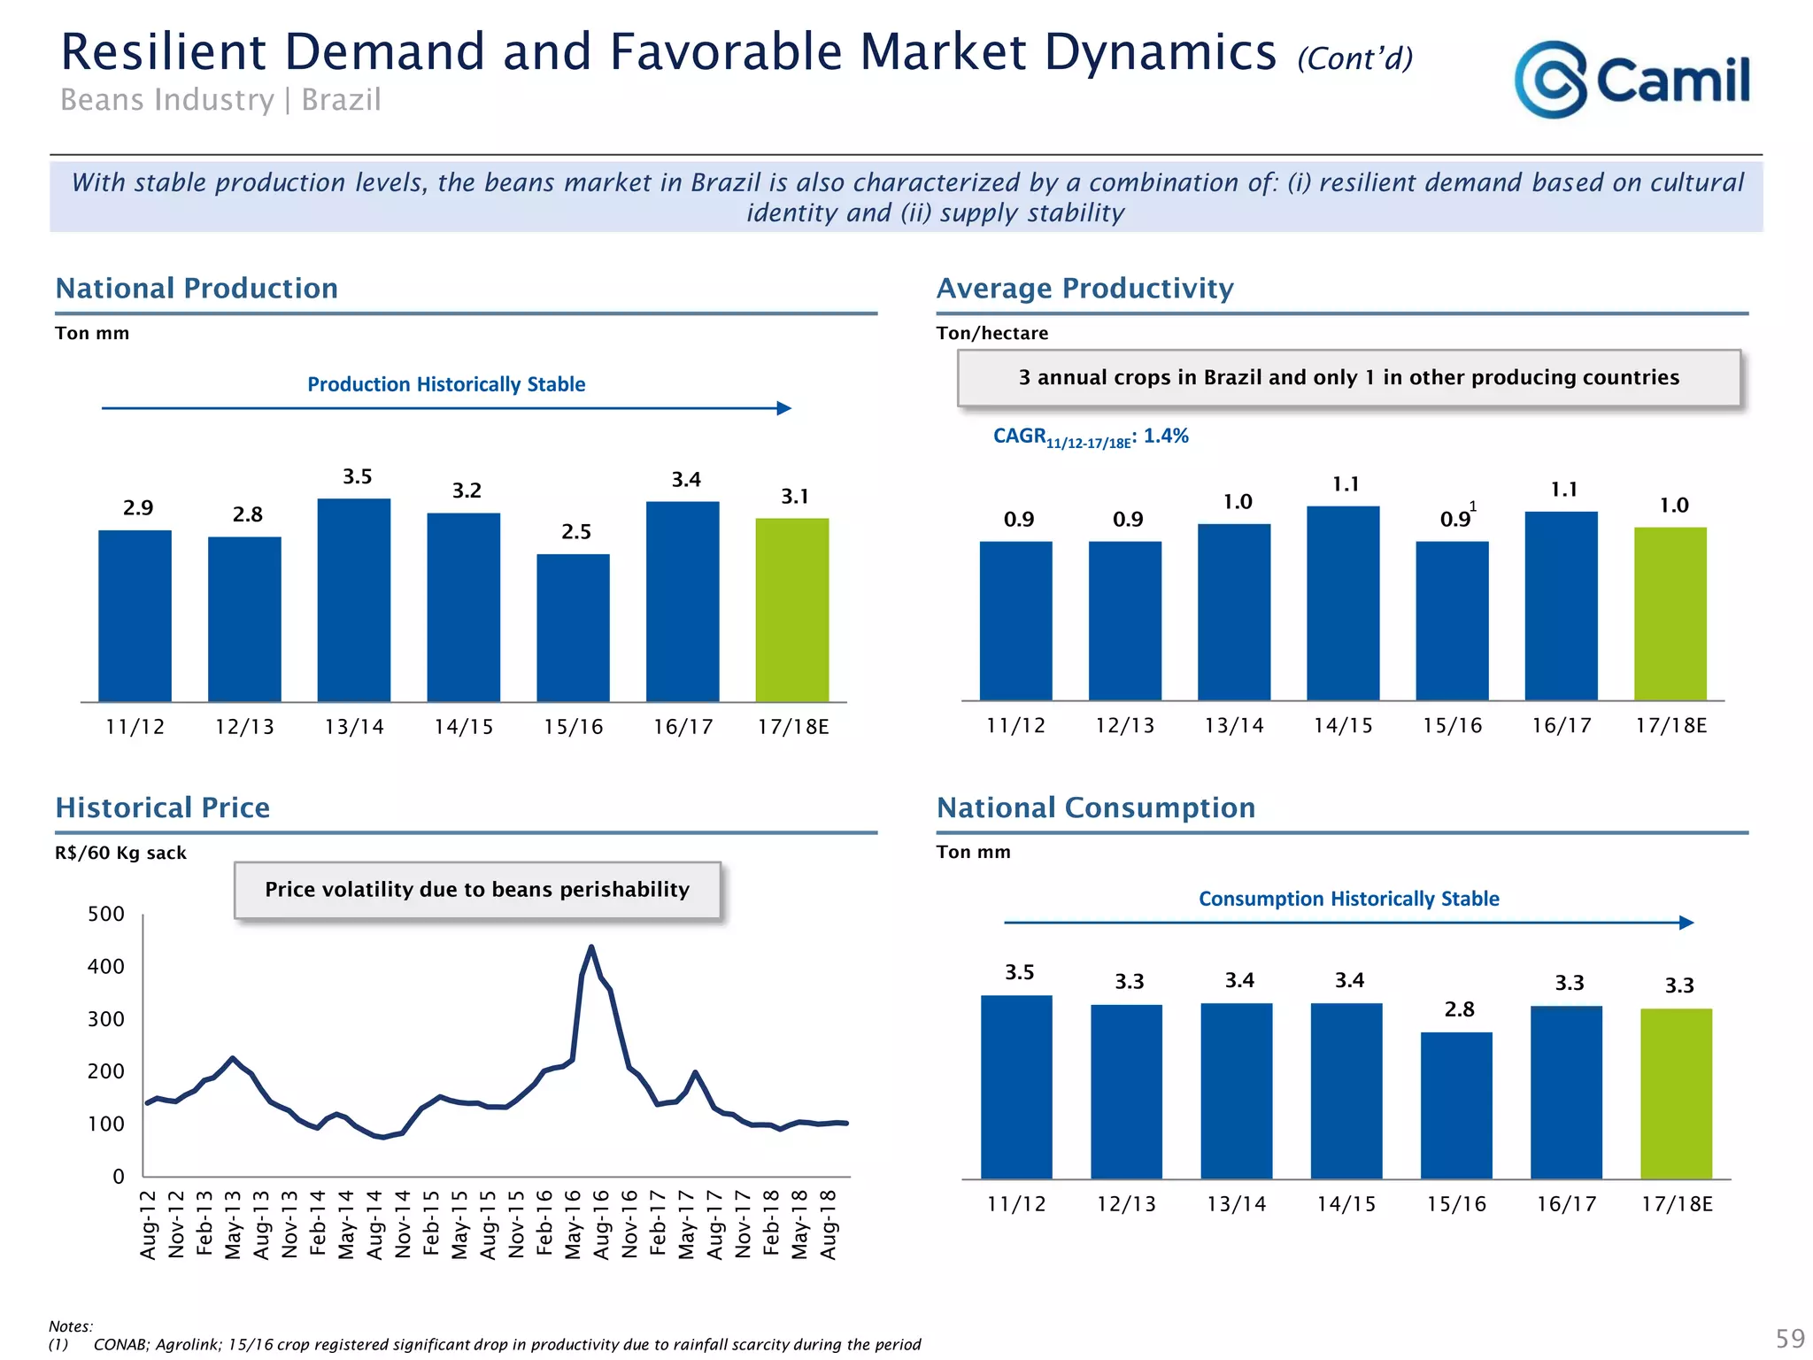Click the 15/16 Average Productivity bar
Screen dimensions: 1813x1360
(1452, 621)
